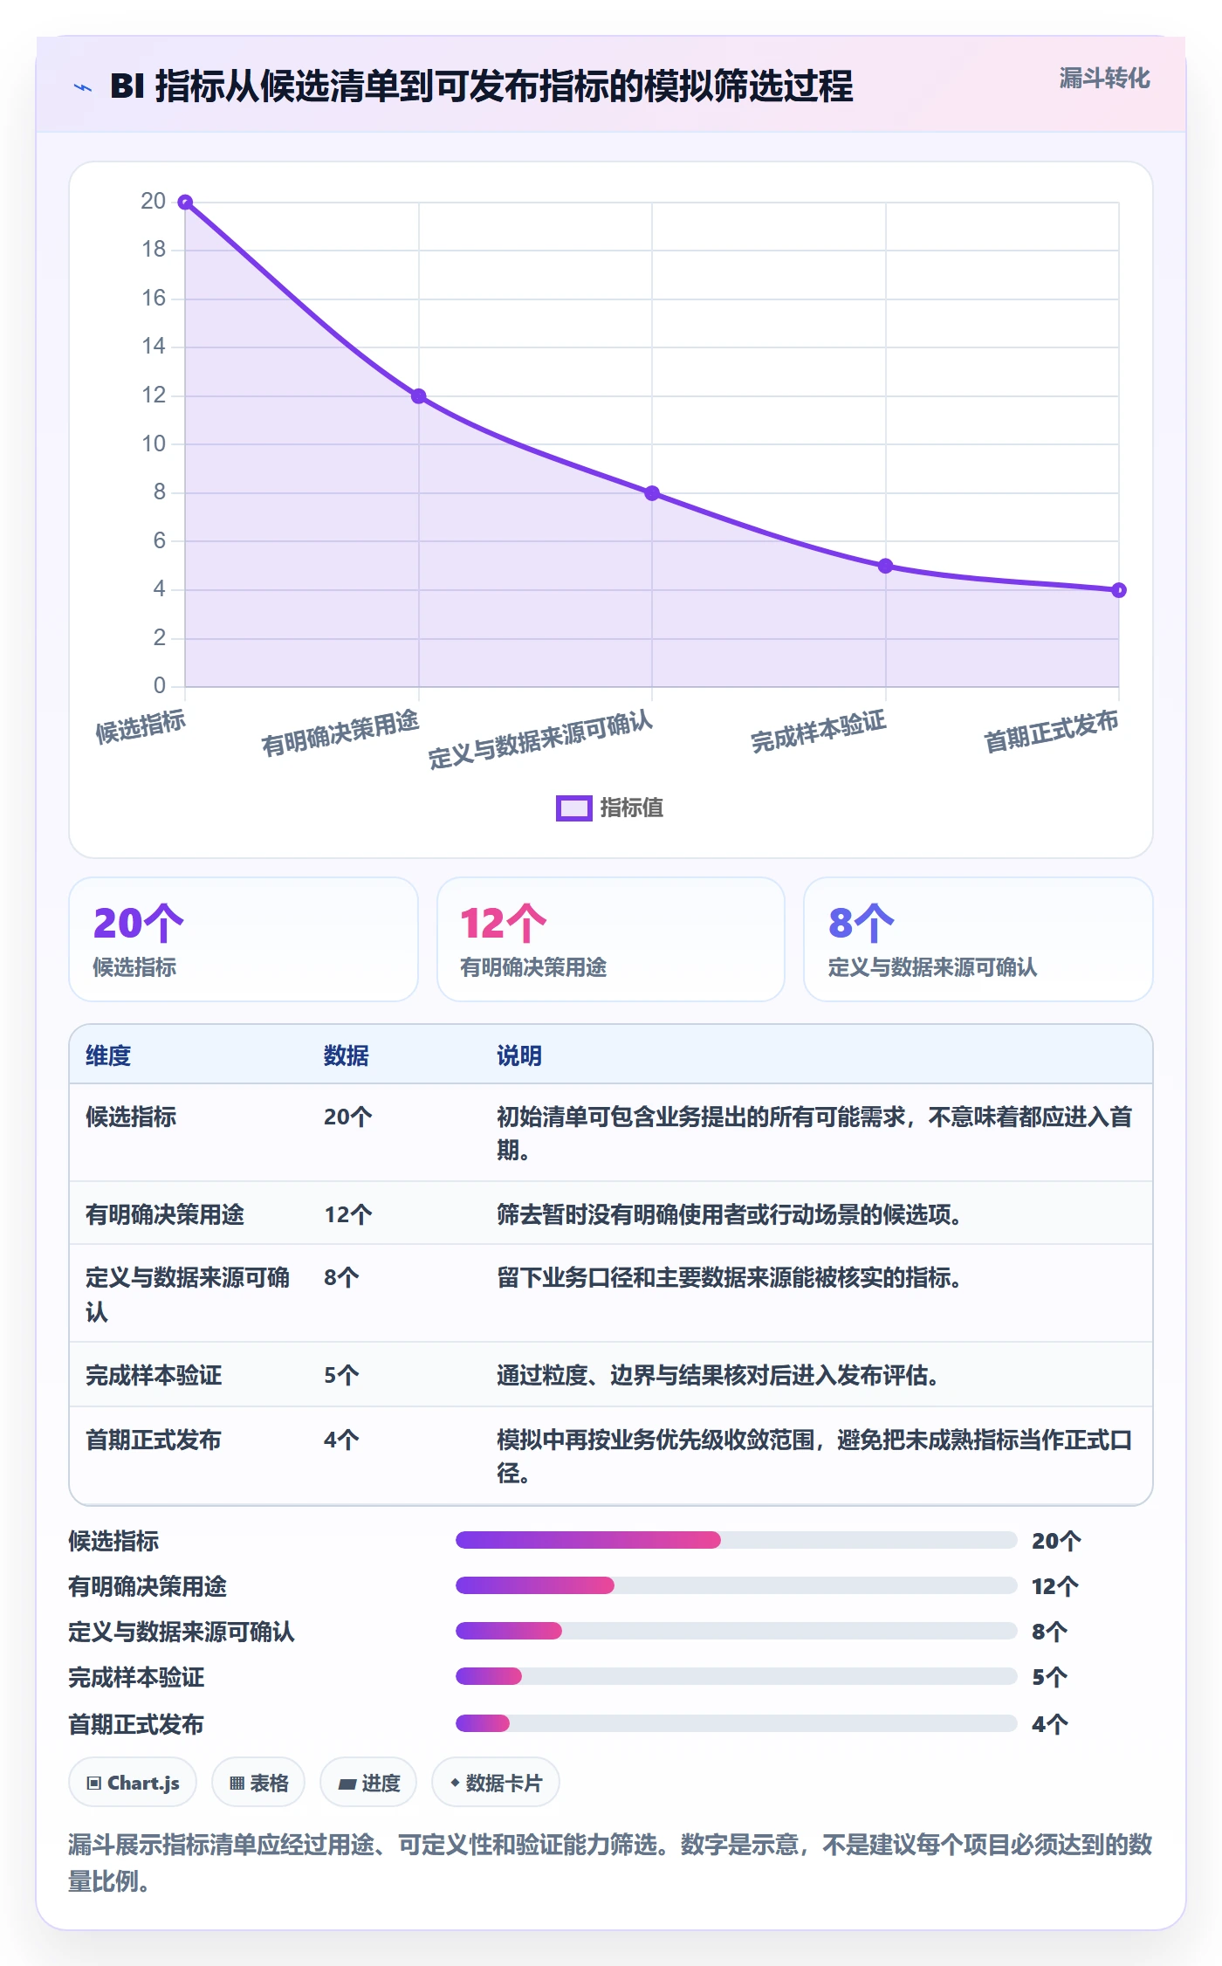Click the 候选指标 progress bar
Screen dimensions: 1222x1966
pyautogui.click(x=736, y=1540)
